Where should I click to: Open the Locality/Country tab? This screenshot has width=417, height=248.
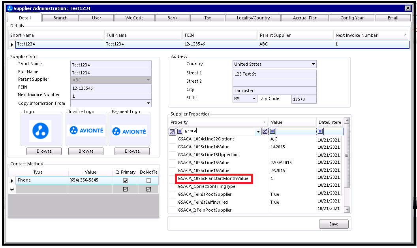pos(253,18)
